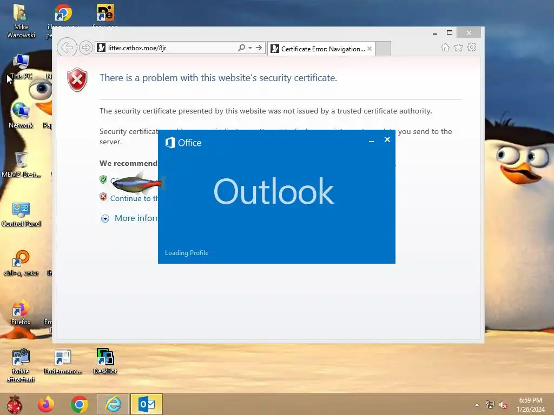
Task: Select Control Panel desktop icon
Action: 21,214
